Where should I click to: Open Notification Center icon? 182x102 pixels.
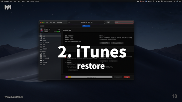click(180, 1)
